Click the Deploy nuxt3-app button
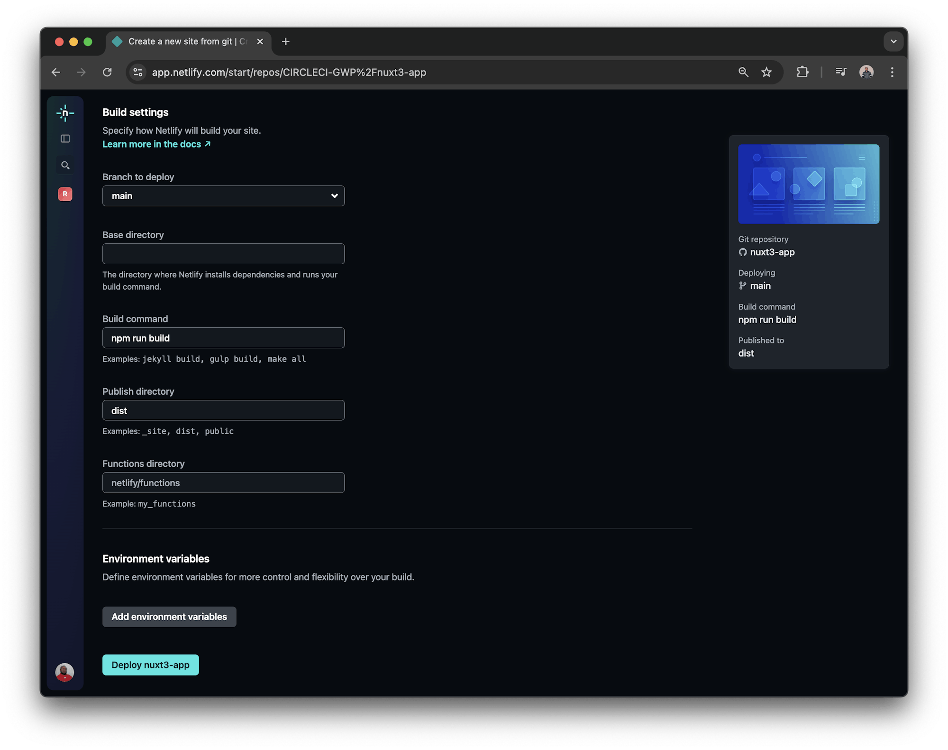 150,665
